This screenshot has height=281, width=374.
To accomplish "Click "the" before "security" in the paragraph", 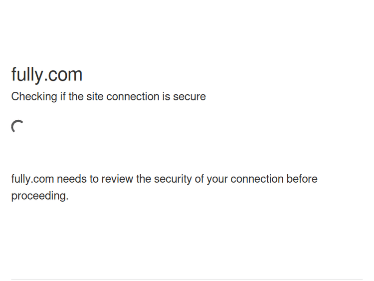I will 144,179.
